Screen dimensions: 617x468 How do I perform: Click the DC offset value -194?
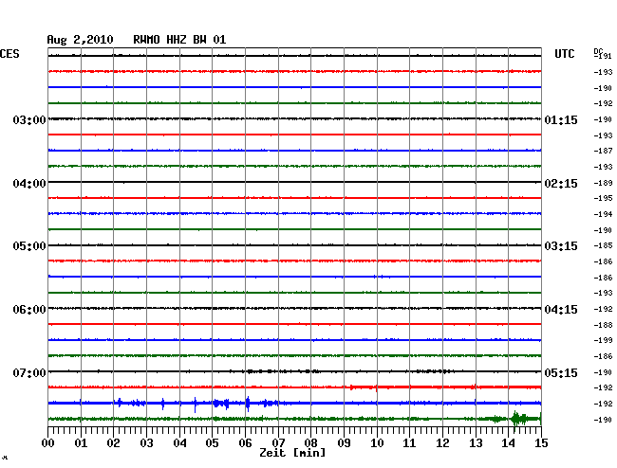coord(603,214)
